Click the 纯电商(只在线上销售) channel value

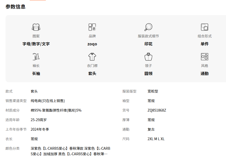pos(48,101)
